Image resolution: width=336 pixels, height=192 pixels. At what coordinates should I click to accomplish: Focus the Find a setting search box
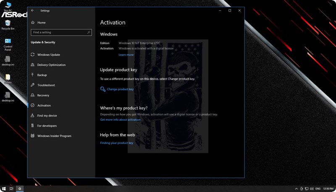pos(61,32)
